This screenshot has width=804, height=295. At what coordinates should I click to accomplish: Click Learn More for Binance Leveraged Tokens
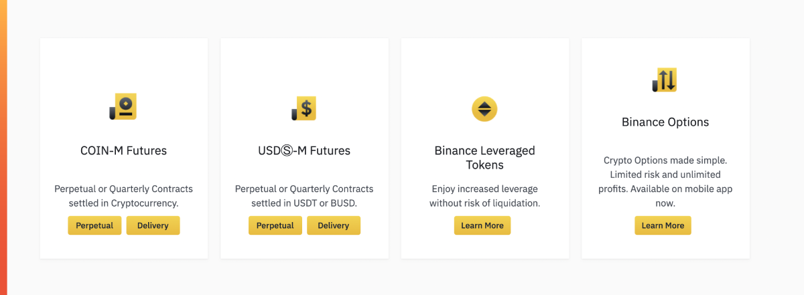[482, 225]
